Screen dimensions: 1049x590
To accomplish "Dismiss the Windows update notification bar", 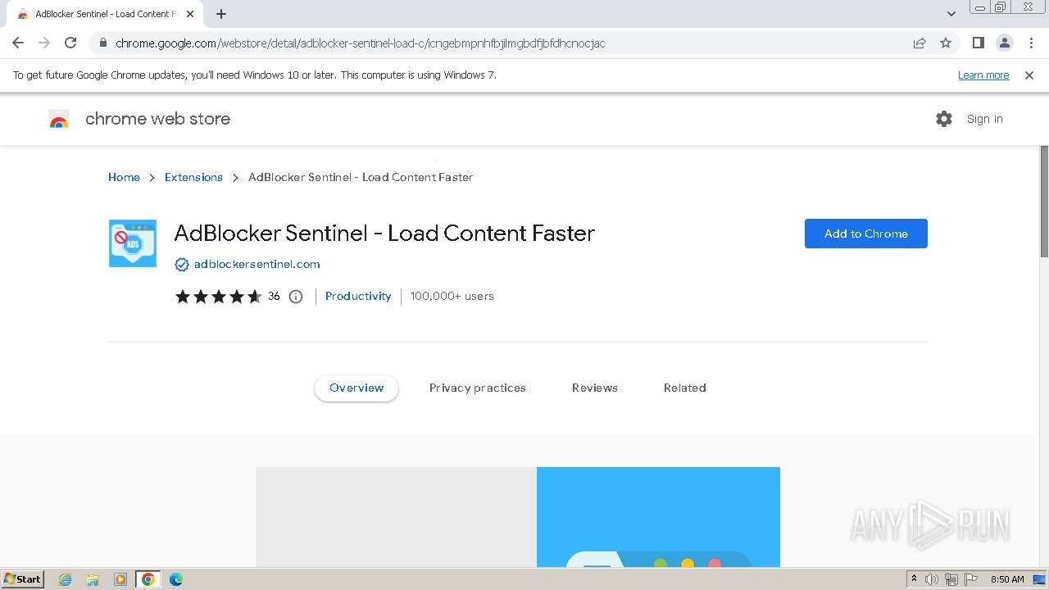I will [x=1029, y=75].
